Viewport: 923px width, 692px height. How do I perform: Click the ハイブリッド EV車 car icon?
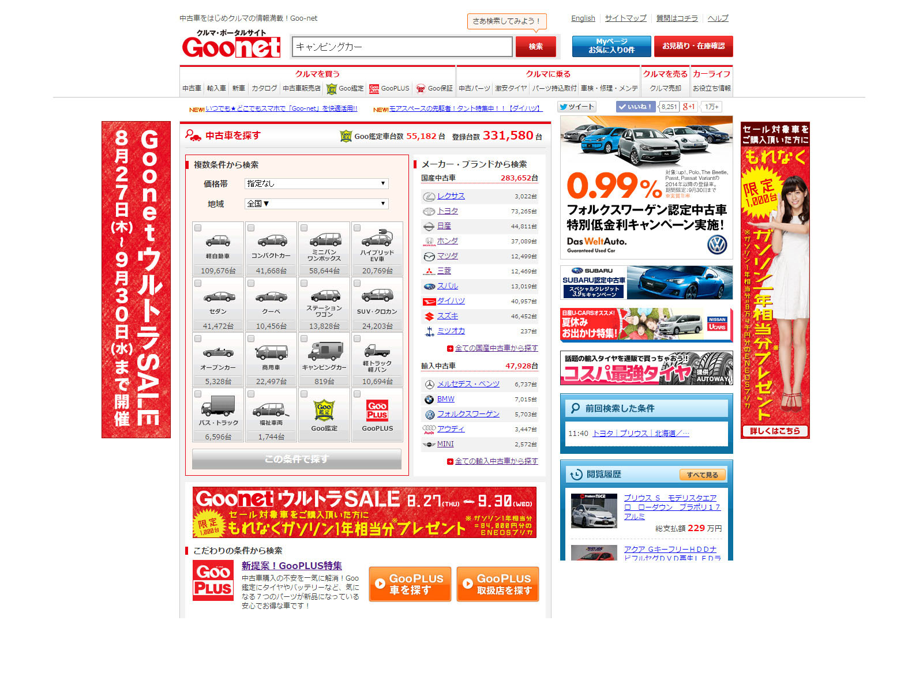tap(377, 238)
